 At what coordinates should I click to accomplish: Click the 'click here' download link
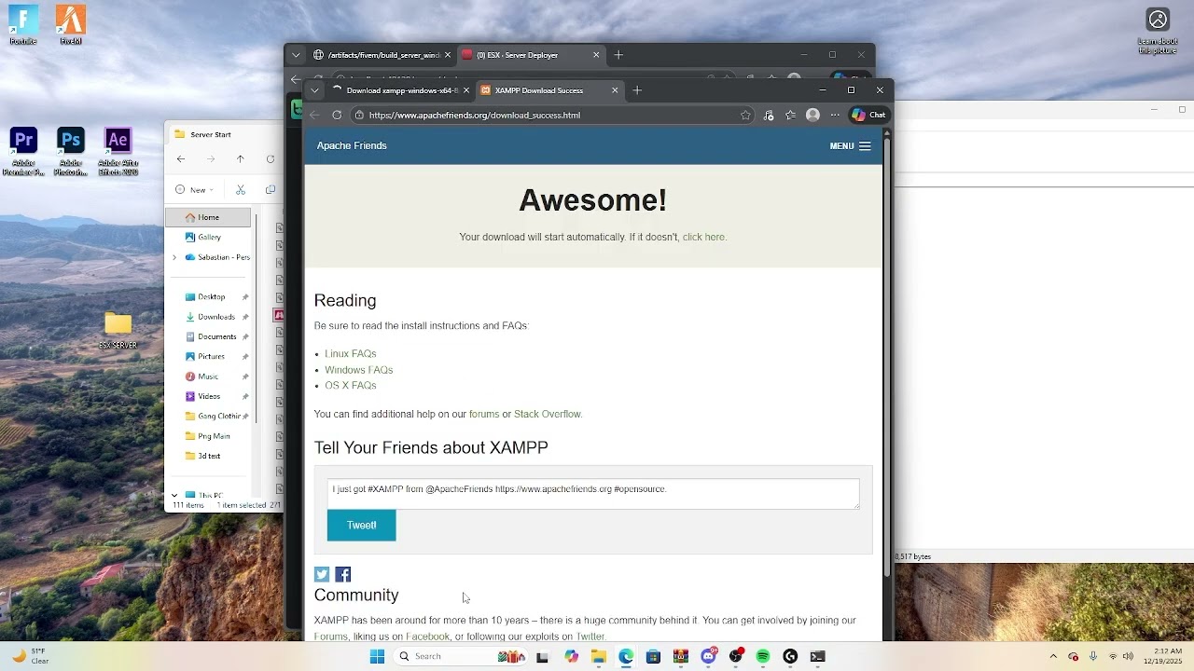pos(704,237)
